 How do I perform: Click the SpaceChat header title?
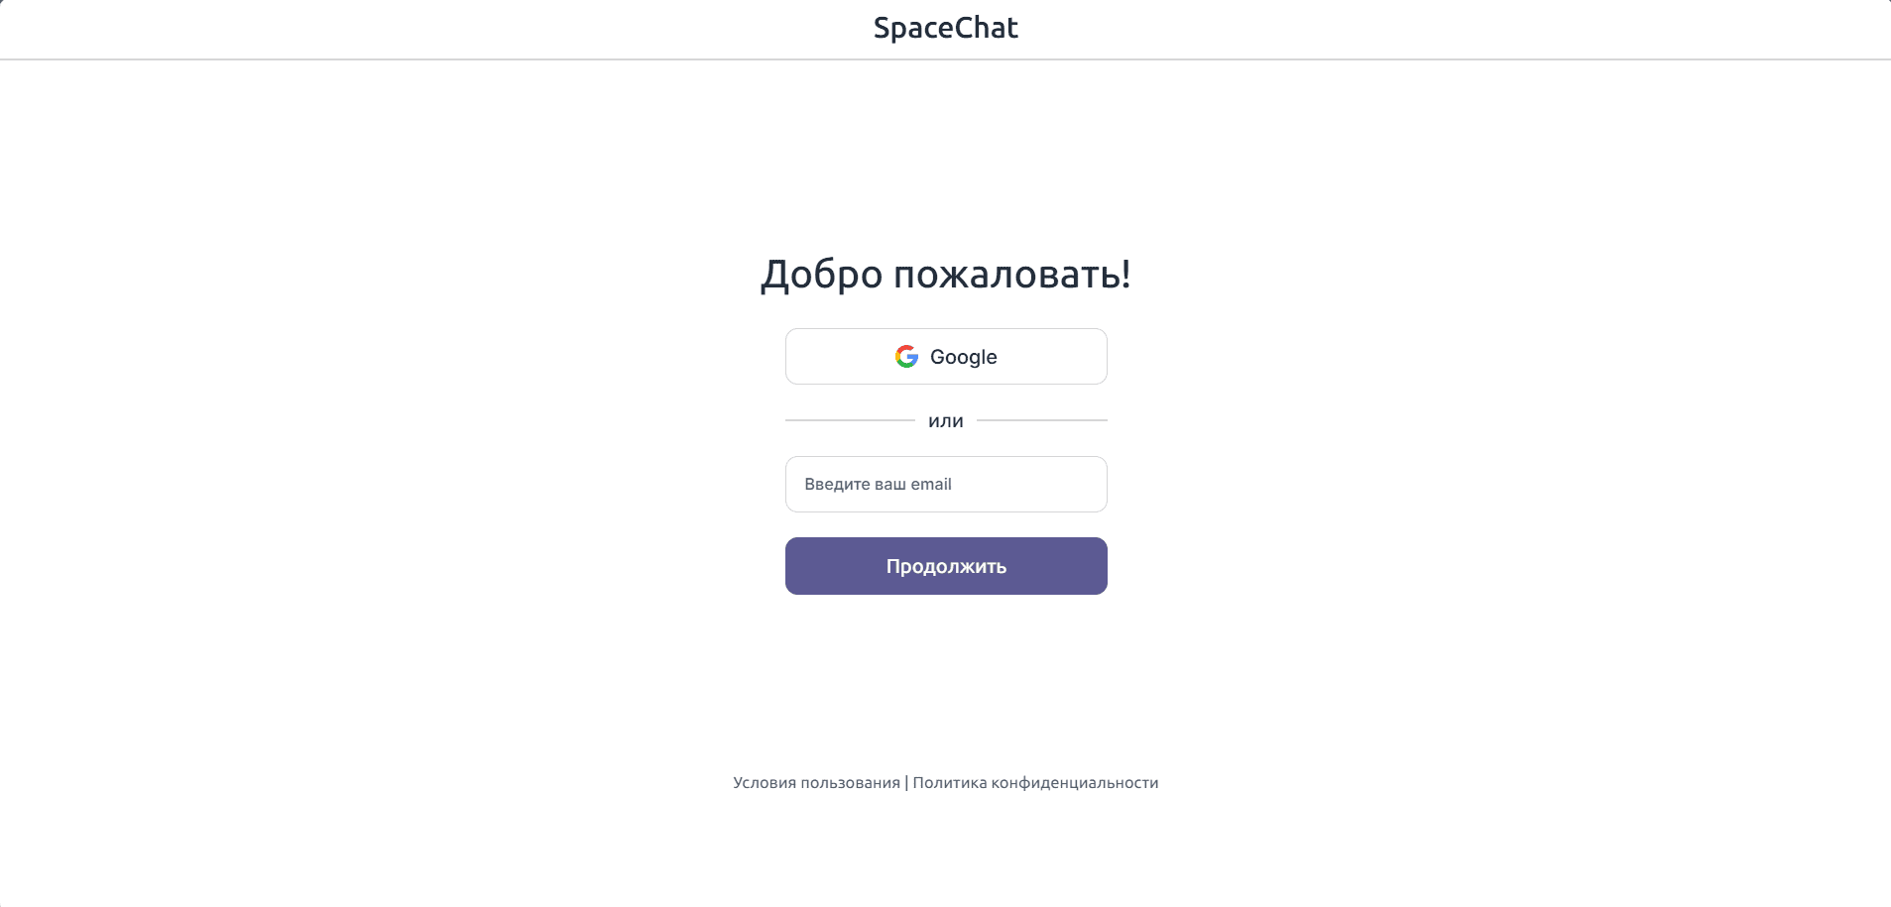(945, 28)
